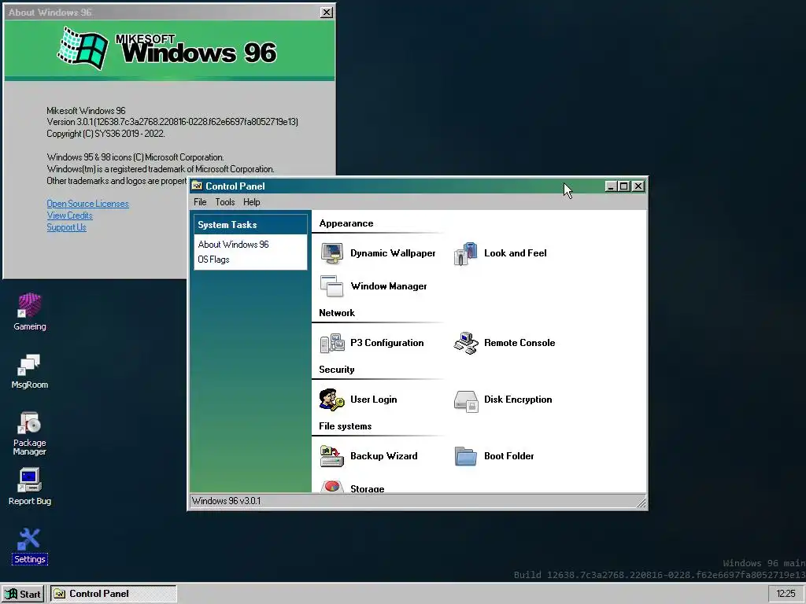
Task: Maximize the Control Panel window
Action: click(x=623, y=186)
